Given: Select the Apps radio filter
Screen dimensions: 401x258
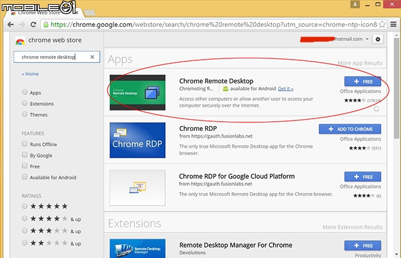Looking at the screenshot, I should [x=24, y=92].
